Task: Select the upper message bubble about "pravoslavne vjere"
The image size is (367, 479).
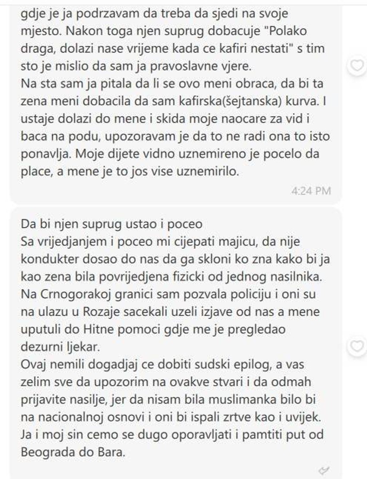Action: [x=175, y=101]
